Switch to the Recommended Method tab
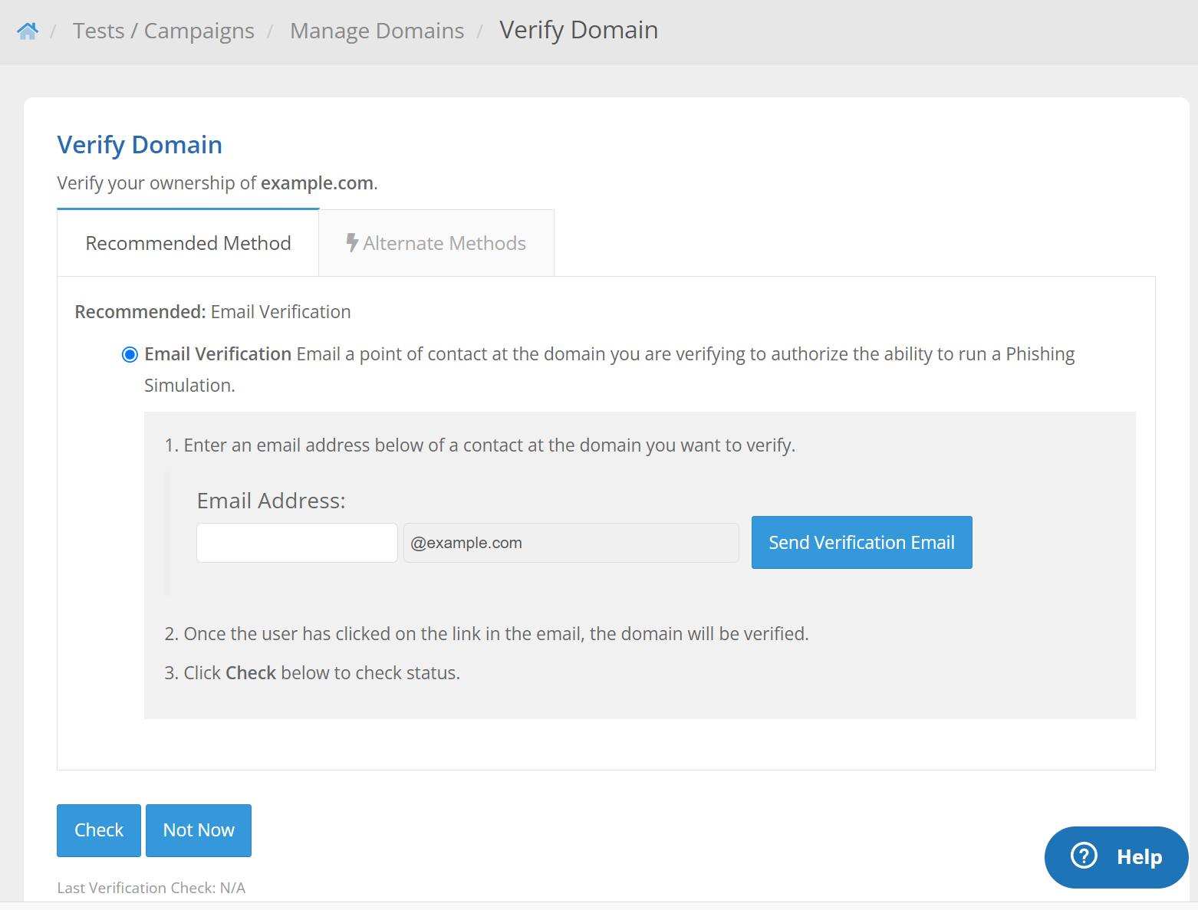This screenshot has height=910, width=1198. (188, 243)
